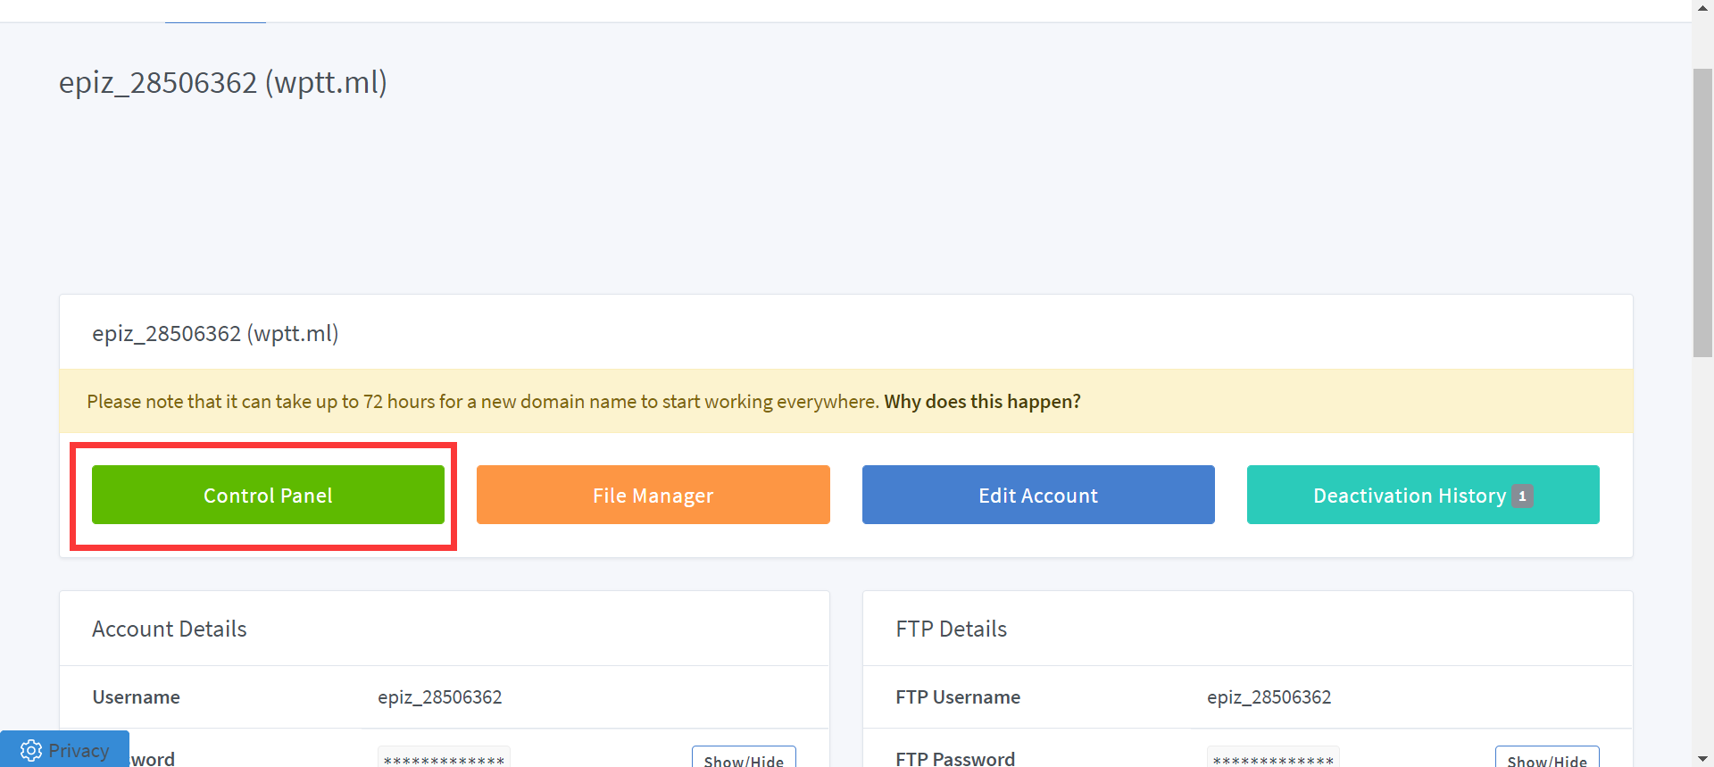
Task: Click the 'Username' label in Account Details
Action: [137, 697]
